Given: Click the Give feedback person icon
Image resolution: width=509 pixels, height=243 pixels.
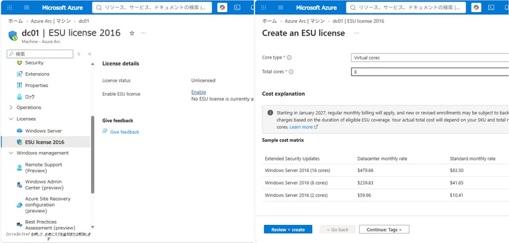Looking at the screenshot, I should tap(105, 131).
